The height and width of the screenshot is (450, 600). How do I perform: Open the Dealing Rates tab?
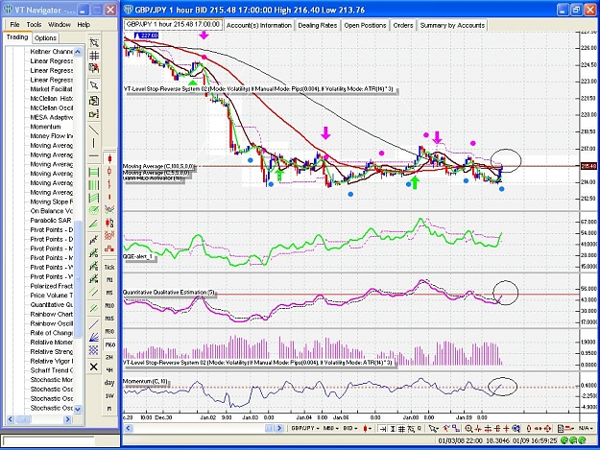pos(317,25)
